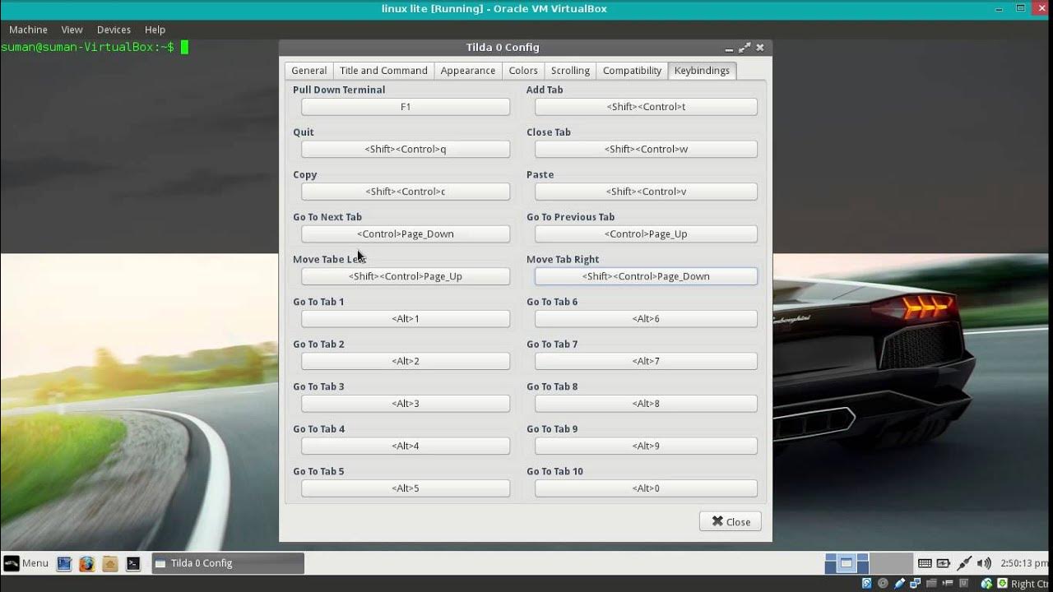Open the home folder icon in taskbar
This screenshot has height=592, width=1053.
click(x=110, y=563)
